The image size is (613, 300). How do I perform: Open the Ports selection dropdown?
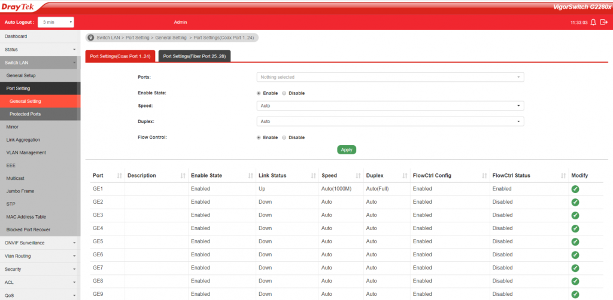click(390, 77)
